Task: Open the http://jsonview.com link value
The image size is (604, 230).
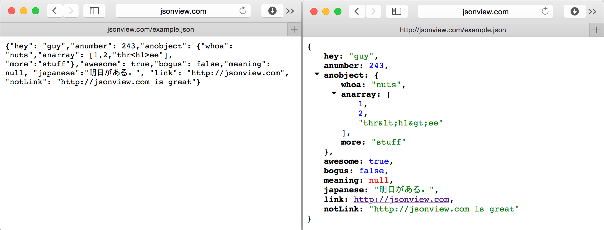Action: coord(401,199)
